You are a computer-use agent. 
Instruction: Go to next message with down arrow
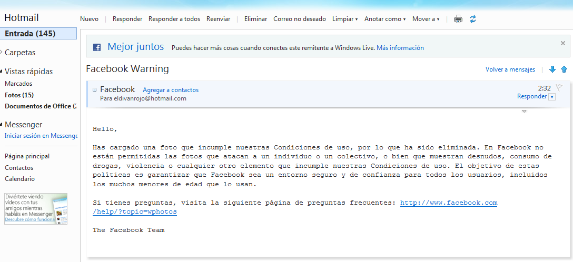(x=552, y=69)
